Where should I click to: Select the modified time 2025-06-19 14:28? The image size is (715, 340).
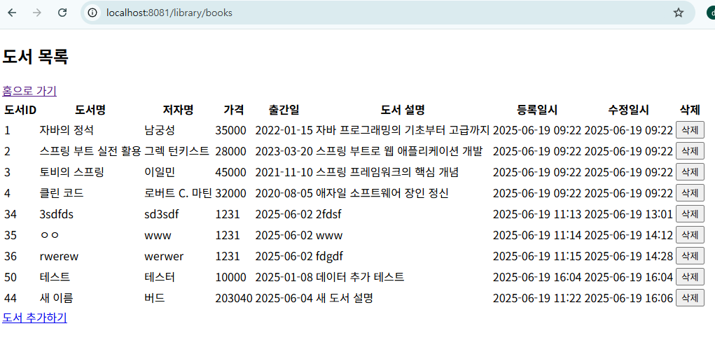[628, 256]
